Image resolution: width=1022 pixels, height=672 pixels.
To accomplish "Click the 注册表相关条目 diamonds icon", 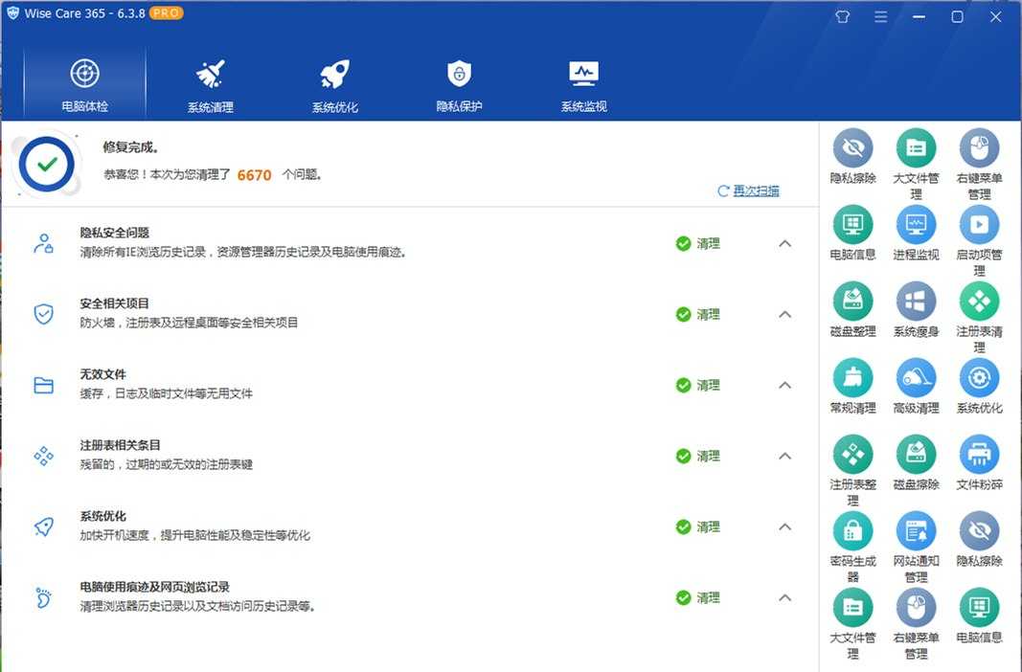I will pos(43,456).
